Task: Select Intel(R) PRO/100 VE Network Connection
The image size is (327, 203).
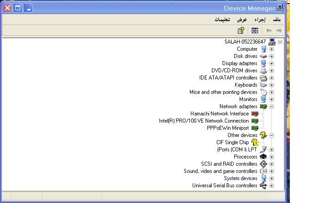Action: pyautogui.click(x=204, y=121)
